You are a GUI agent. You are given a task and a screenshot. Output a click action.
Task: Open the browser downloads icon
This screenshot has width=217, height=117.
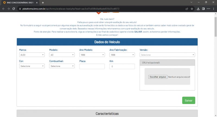(198, 9)
